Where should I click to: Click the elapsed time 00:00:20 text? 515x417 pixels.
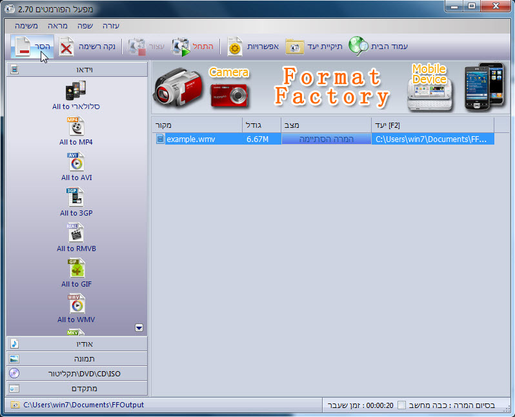pos(379,405)
